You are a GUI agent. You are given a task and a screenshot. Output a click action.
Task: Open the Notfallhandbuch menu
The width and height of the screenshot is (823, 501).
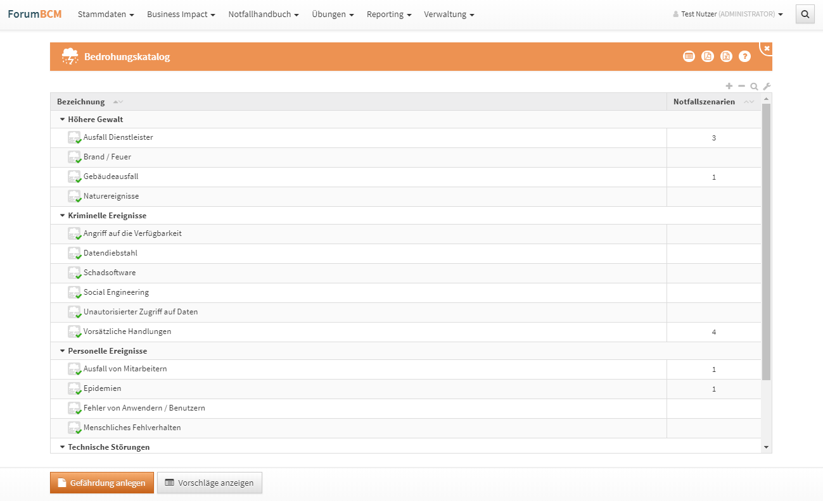[x=264, y=14]
